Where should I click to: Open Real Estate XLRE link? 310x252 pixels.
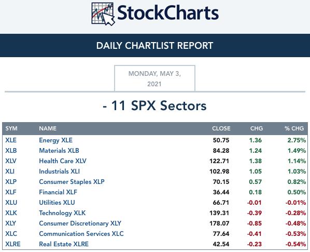coord(64,244)
